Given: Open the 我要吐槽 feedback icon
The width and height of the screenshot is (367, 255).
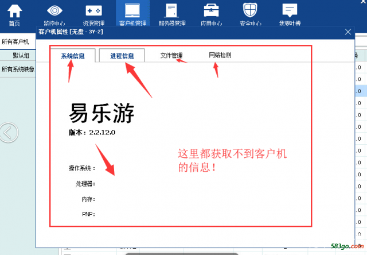Looking at the screenshot, I should 290,10.
